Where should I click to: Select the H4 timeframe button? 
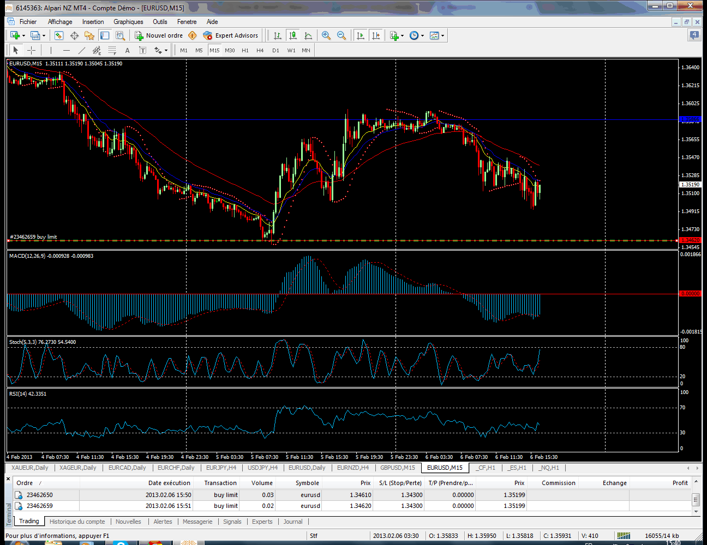[260, 50]
